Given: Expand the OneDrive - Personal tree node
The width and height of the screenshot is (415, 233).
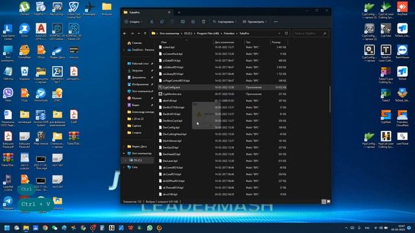Looking at the screenshot, I should [x=124, y=50].
